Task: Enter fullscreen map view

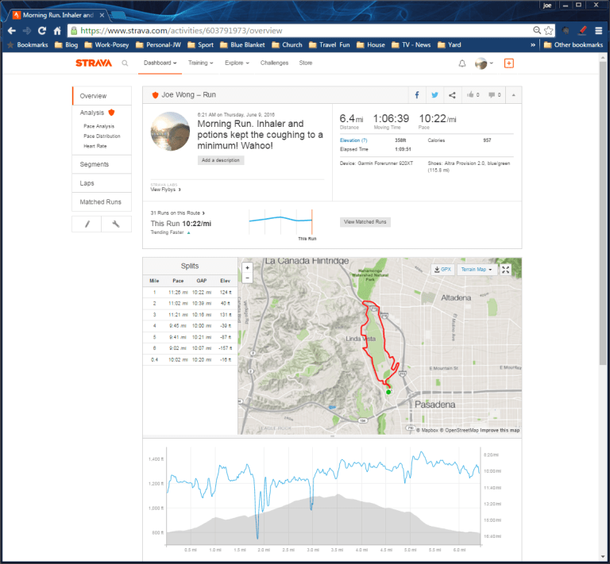Action: click(x=506, y=270)
